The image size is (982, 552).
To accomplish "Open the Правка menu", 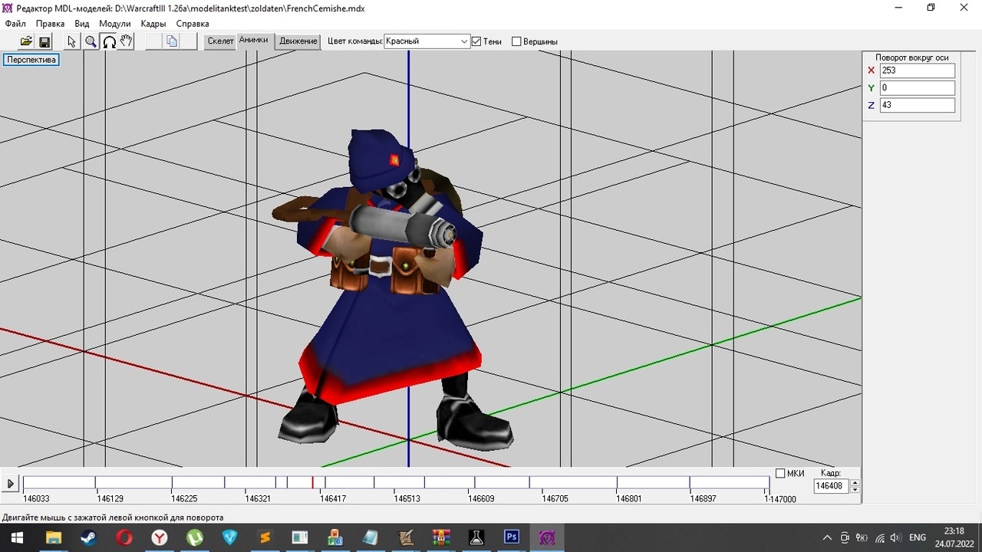I will point(51,24).
